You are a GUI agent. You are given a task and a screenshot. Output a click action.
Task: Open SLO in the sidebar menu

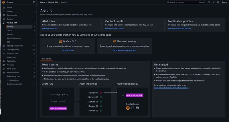[9, 42]
